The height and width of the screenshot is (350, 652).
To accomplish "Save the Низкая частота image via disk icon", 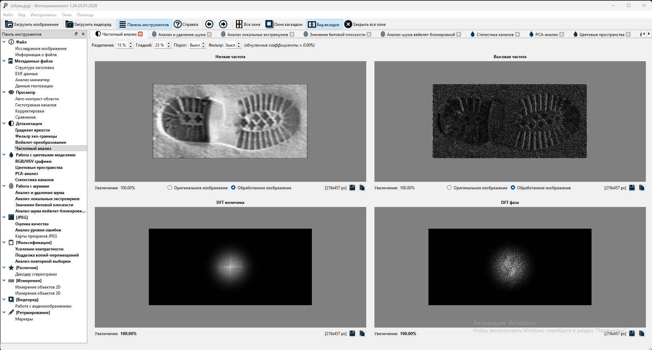I will (x=352, y=188).
